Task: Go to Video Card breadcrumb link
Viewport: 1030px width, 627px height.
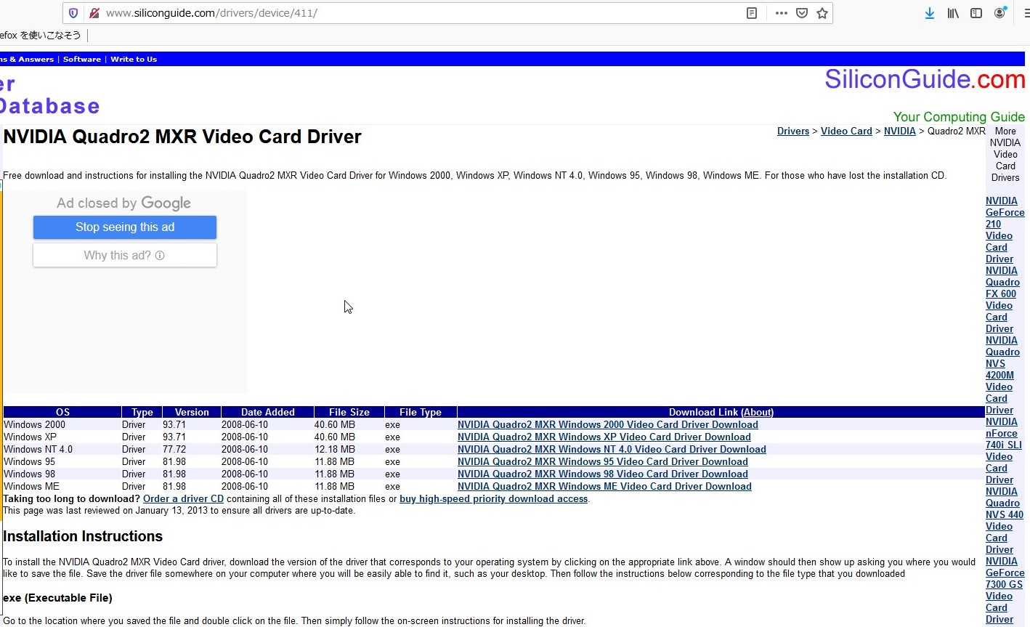Action: pos(846,132)
